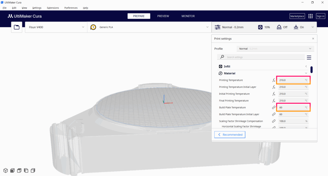Switch to right side view icon

click(33, 171)
